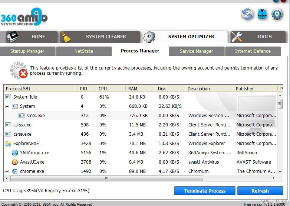Select the SYSTEM OPTIMIZER tab
Screen dimensions: 290x206
[185, 37]
